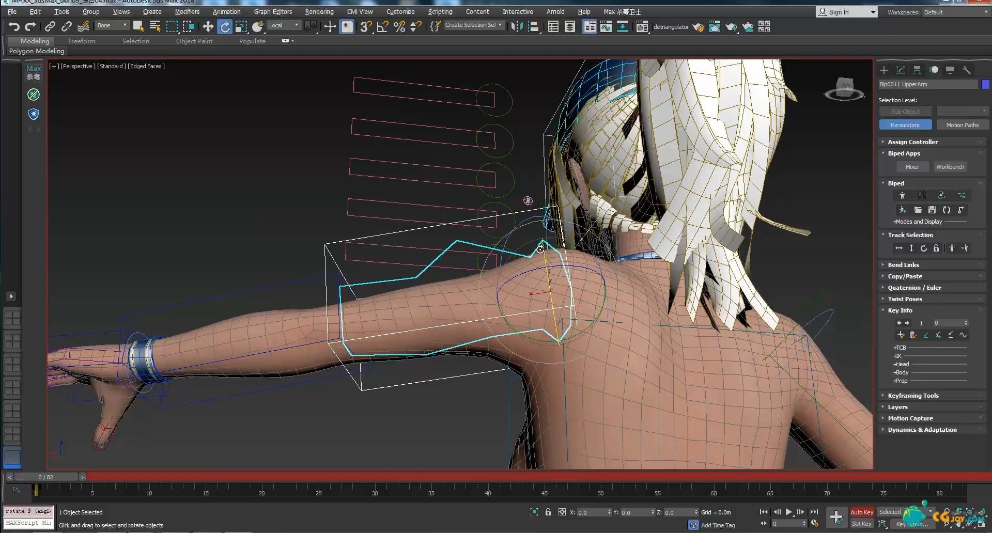Open the Curve Editor icon
This screenshot has width=992, height=533.
(x=606, y=27)
